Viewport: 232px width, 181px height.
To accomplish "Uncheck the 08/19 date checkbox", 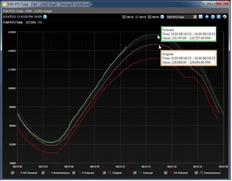I will click(137, 17).
